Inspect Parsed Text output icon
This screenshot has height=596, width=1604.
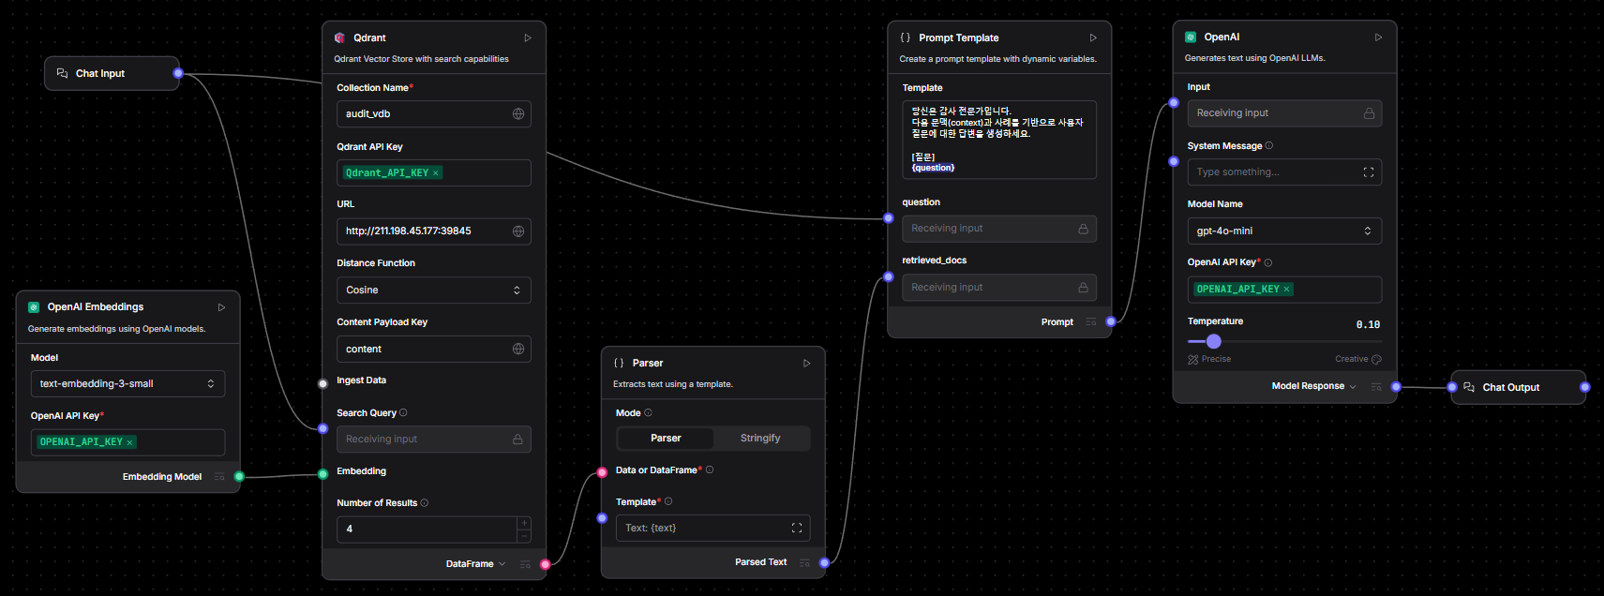click(x=804, y=562)
